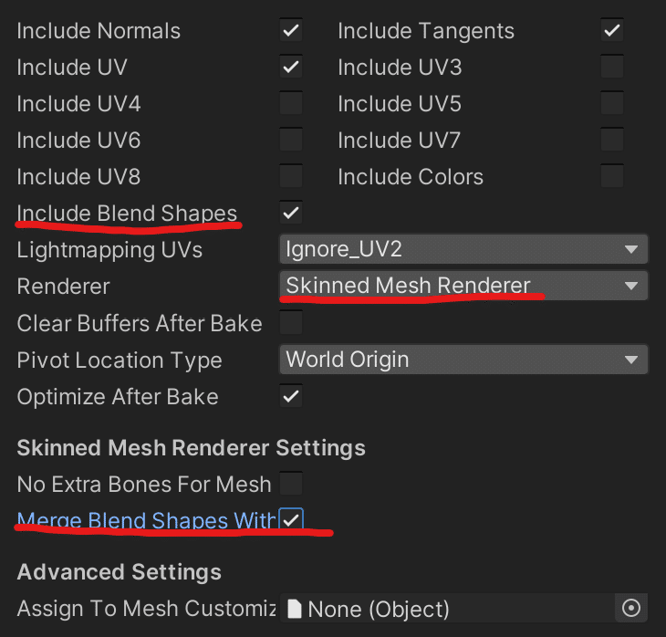This screenshot has width=666, height=637.
Task: Enable Include UV3 checkbox
Action: point(611,68)
